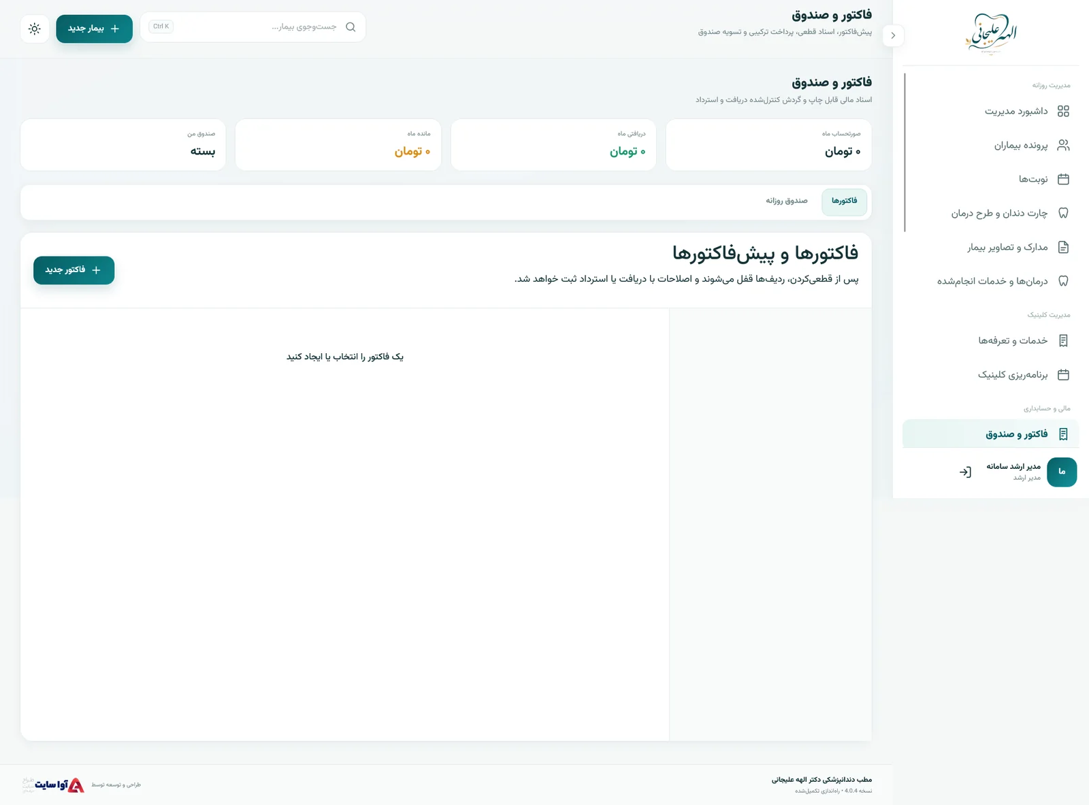This screenshot has height=805, width=1089.
Task: Click footer text مطب دندانپزشکی دکتر الهه علیجانی
Action: (822, 780)
